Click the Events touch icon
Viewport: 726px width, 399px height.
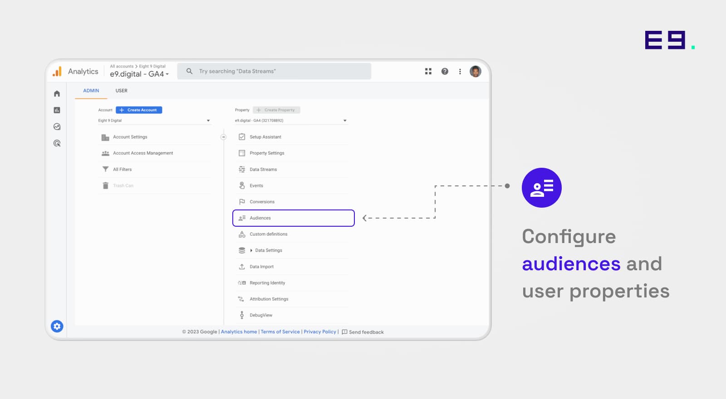(x=242, y=185)
